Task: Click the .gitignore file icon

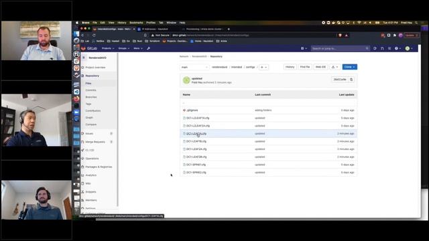Action: [184, 110]
